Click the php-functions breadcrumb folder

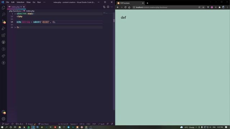(x=15, y=11)
